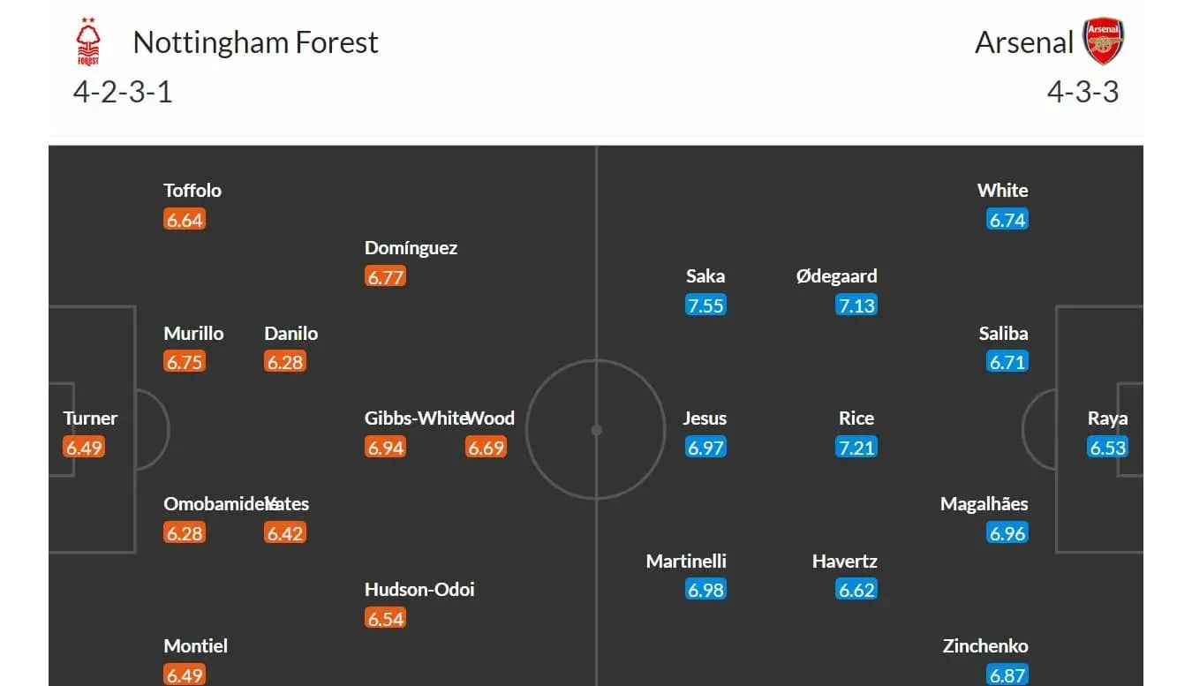Open Saliba player name

pos(1004,334)
